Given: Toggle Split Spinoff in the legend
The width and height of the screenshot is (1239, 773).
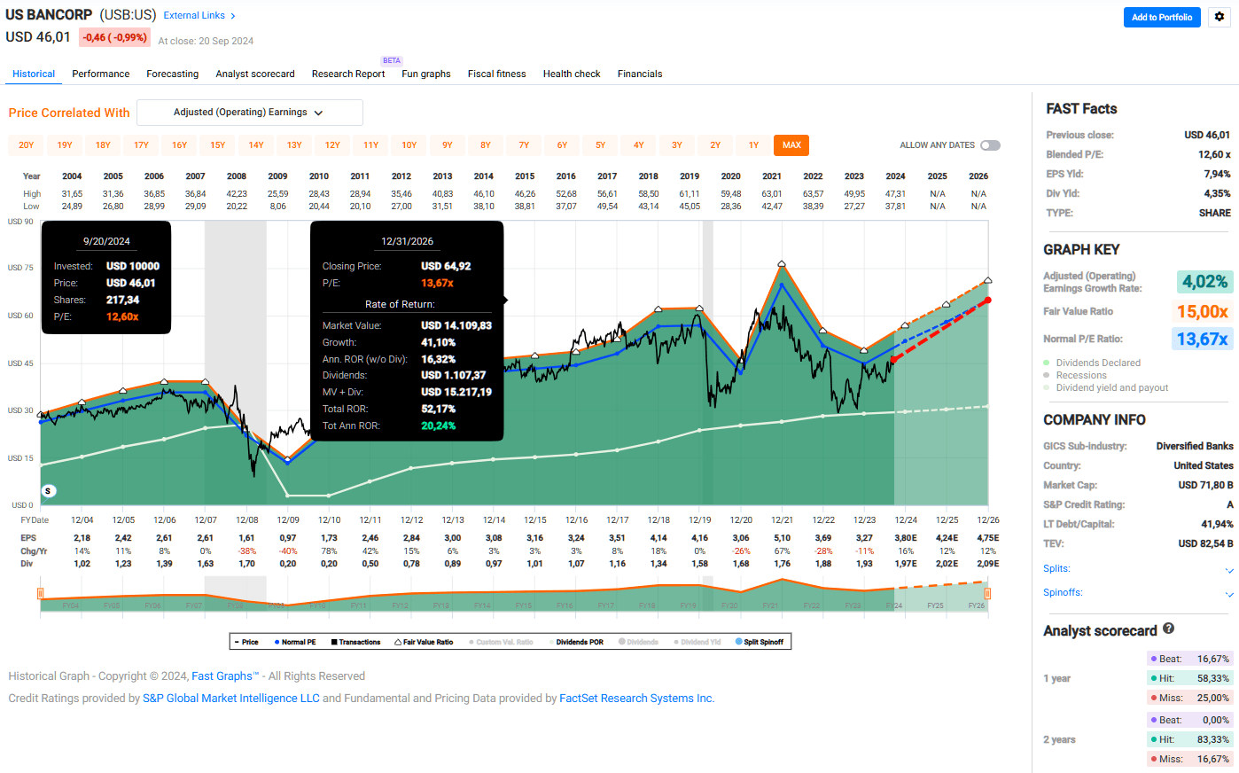Looking at the screenshot, I should pos(760,641).
